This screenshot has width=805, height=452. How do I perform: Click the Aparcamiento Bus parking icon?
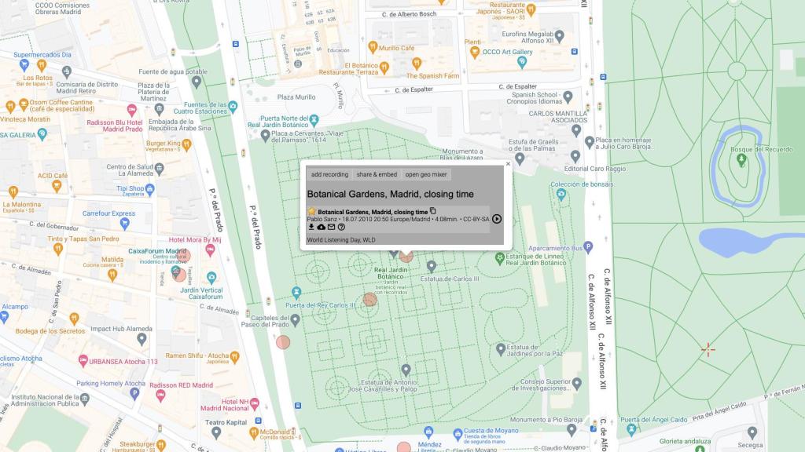pos(588,247)
